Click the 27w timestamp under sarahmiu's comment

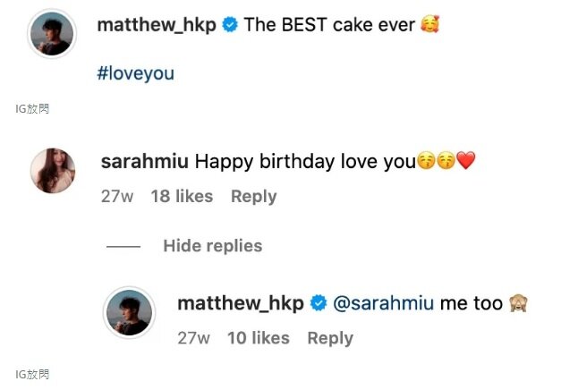(116, 196)
